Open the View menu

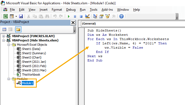point(32,10)
